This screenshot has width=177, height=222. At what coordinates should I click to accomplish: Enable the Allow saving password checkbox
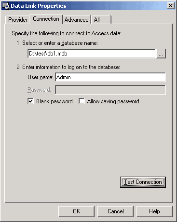click(x=82, y=101)
